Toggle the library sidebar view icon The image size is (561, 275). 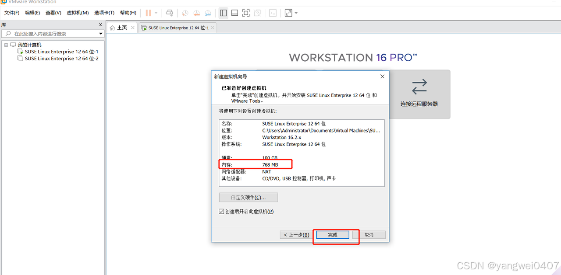[224, 13]
